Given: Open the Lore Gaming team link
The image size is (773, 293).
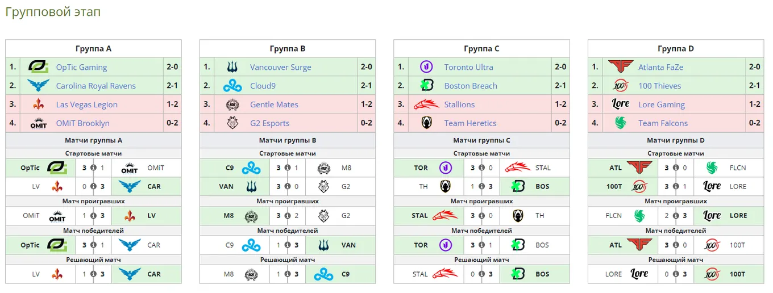Looking at the screenshot, I should [662, 104].
